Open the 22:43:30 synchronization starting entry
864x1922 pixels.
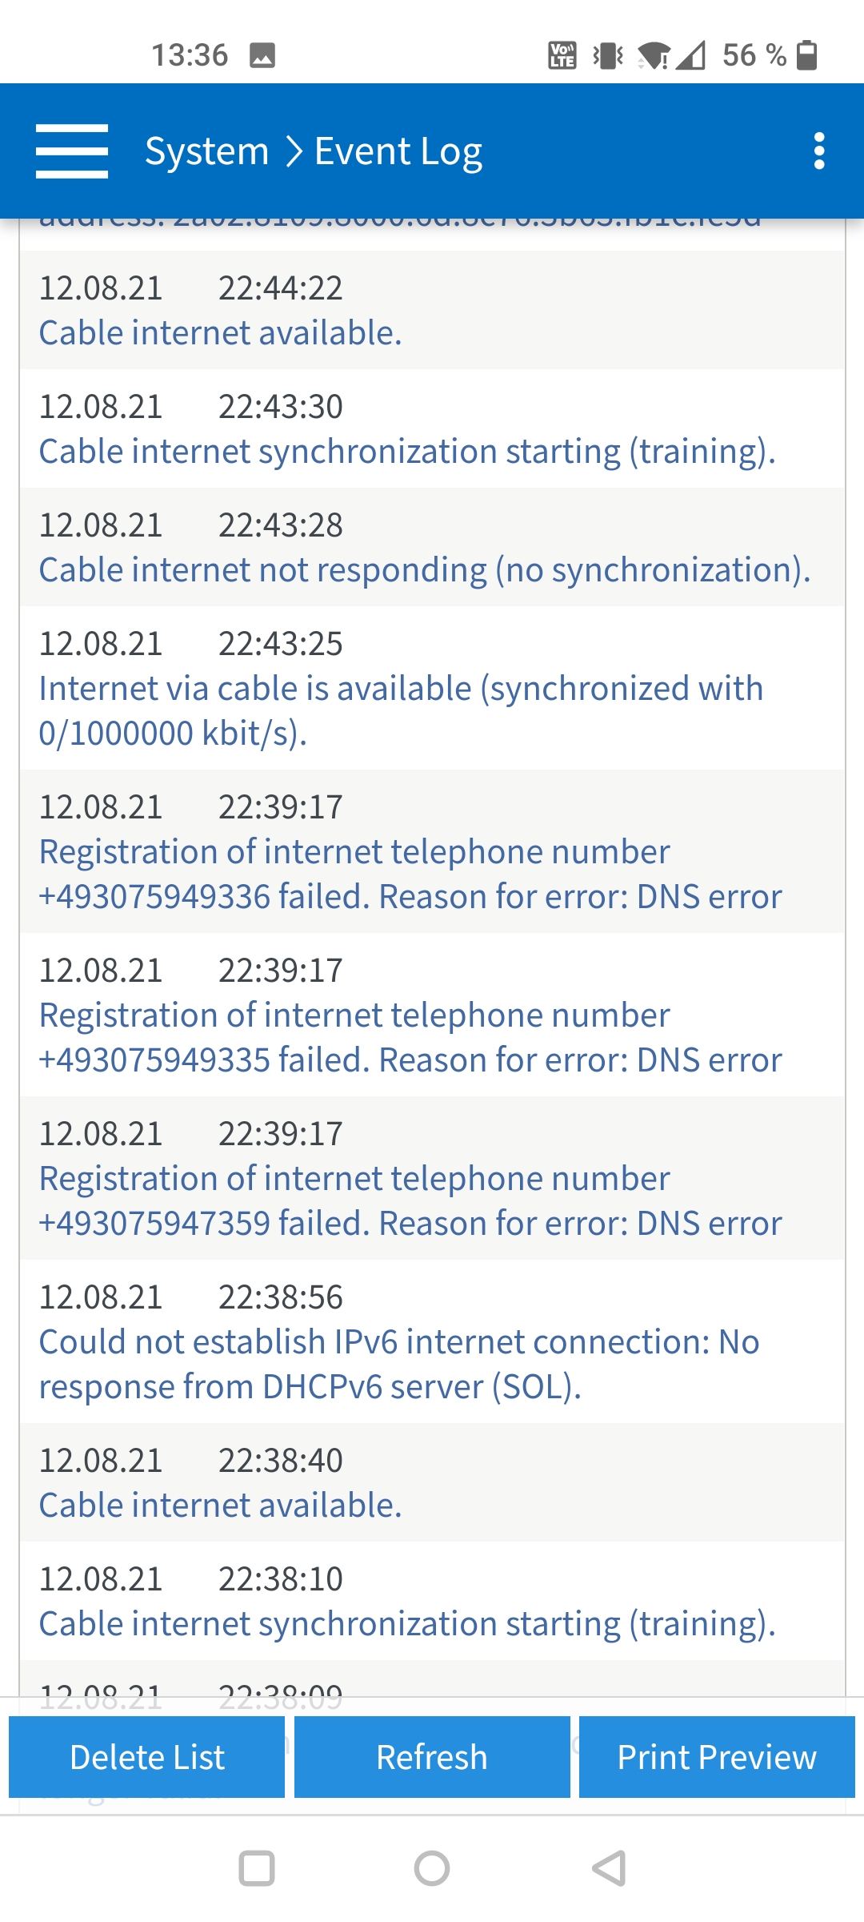pyautogui.click(x=432, y=428)
